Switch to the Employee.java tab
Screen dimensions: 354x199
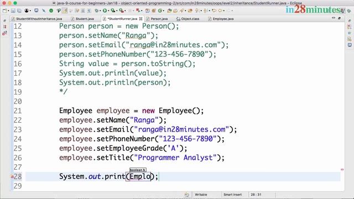point(221,19)
